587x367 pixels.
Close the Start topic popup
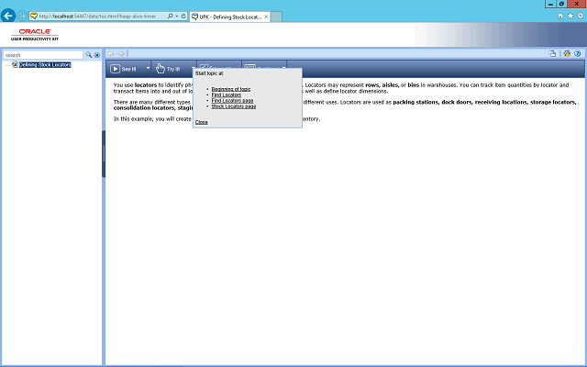tap(202, 122)
